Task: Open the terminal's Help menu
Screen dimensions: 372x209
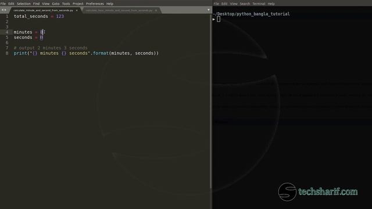Action: point(271,3)
